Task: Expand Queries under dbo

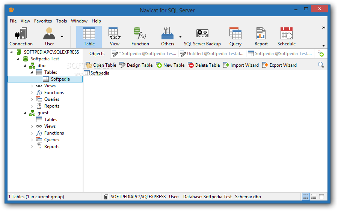Action: tap(32, 99)
